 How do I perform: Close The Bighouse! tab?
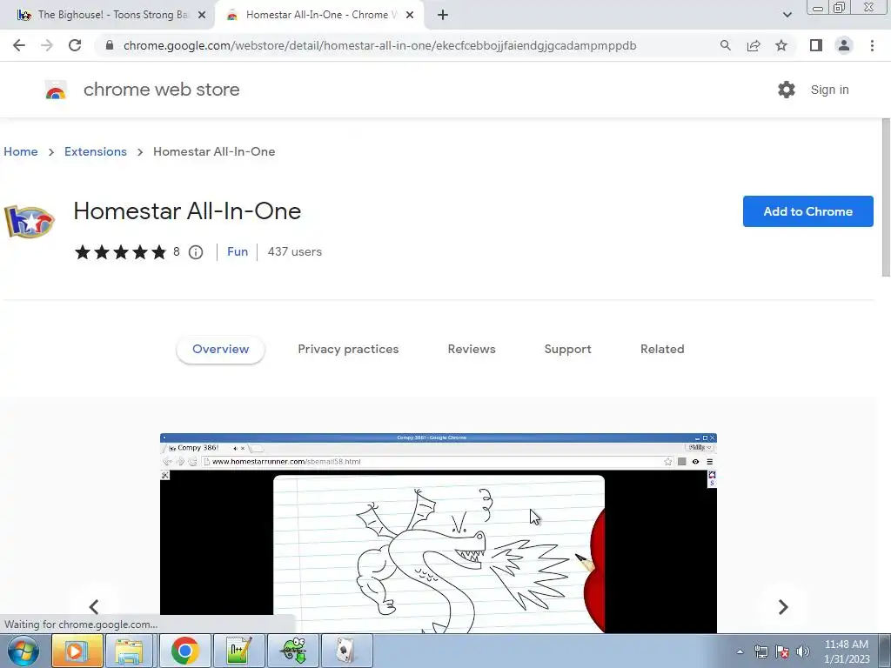click(x=202, y=15)
